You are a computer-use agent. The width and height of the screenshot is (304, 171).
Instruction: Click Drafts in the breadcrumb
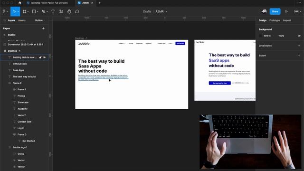coord(147,11)
